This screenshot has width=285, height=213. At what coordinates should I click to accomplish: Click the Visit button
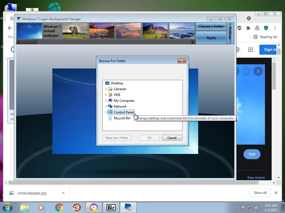(252, 154)
